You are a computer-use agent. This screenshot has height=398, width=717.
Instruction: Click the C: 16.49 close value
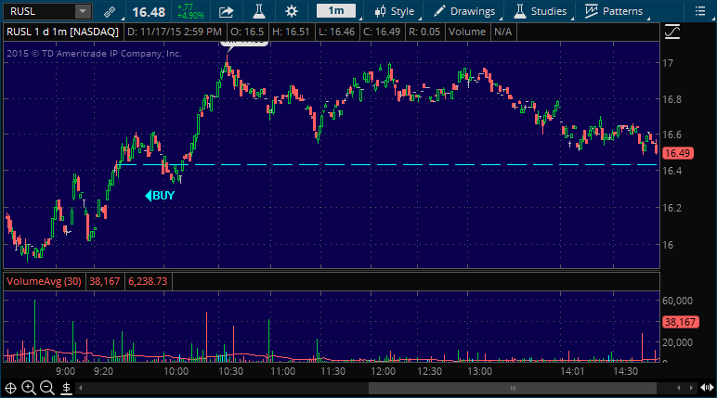coord(382,32)
